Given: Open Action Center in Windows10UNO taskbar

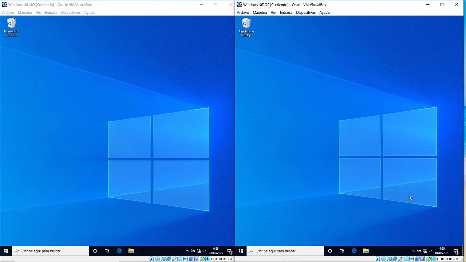Looking at the screenshot, I should click(x=229, y=251).
